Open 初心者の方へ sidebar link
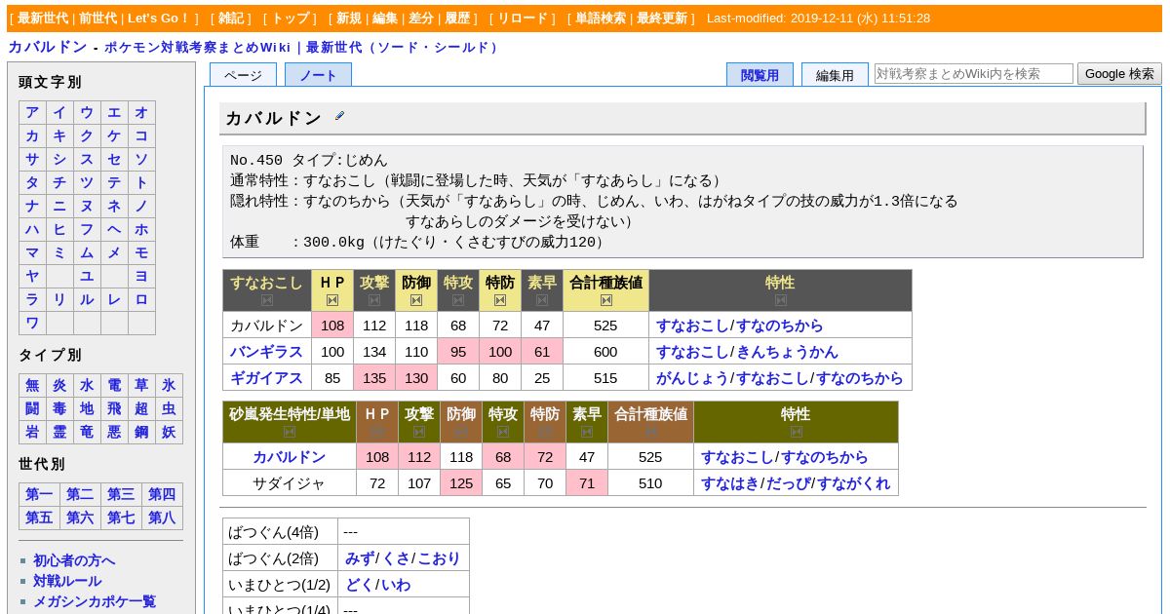This screenshot has width=1170, height=614. coord(74,560)
